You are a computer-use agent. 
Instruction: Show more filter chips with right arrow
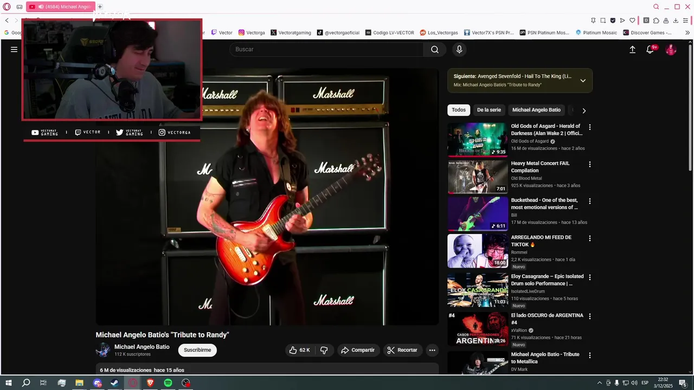(584, 110)
